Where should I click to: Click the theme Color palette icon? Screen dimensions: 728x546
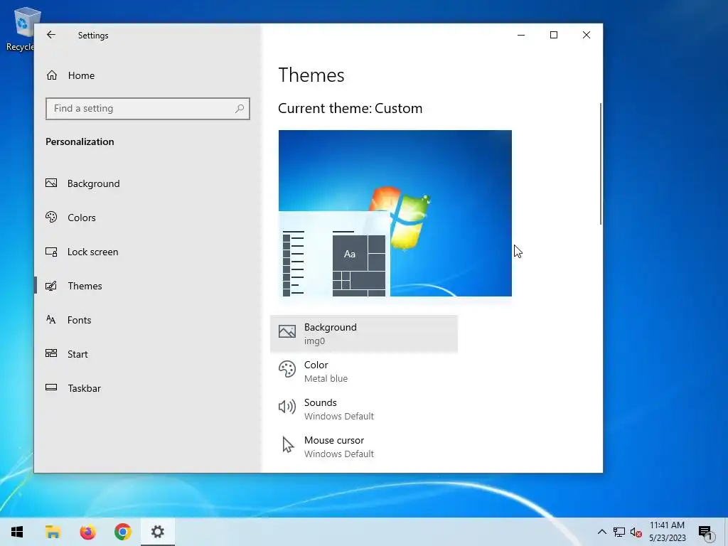coord(287,370)
